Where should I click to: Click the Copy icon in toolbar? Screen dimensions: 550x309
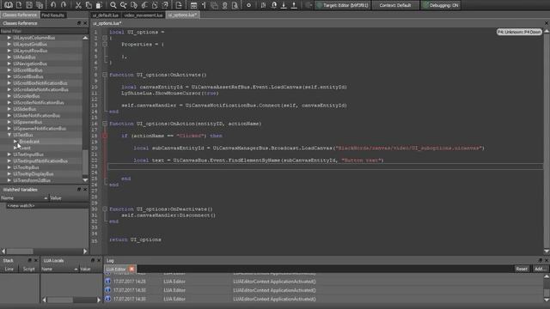pos(89,5)
